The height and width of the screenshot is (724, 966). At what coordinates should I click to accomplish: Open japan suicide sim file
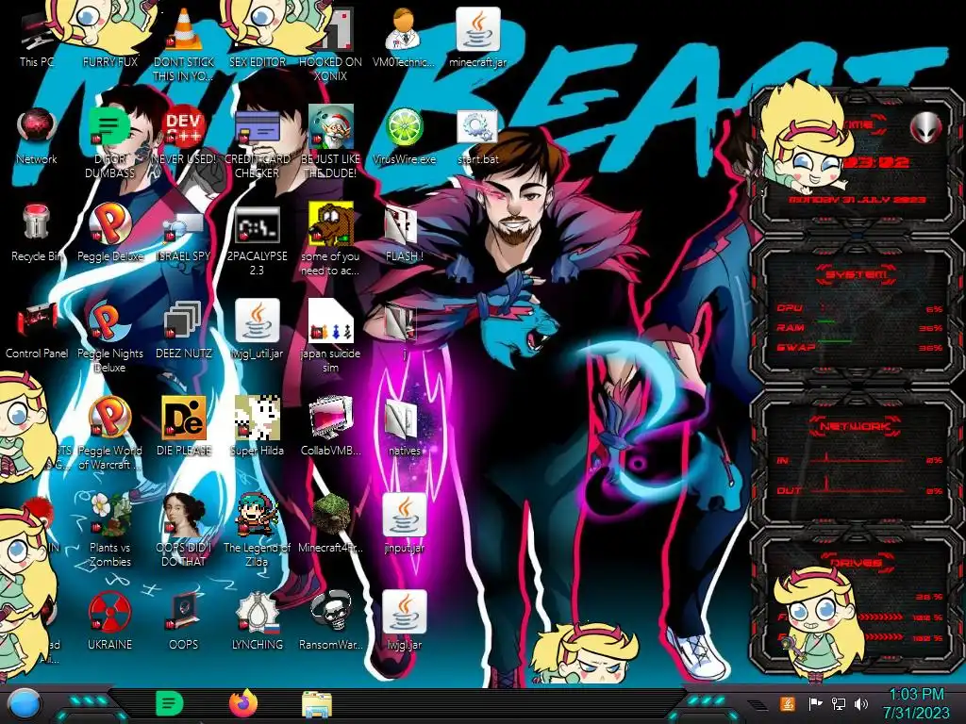tap(331, 322)
